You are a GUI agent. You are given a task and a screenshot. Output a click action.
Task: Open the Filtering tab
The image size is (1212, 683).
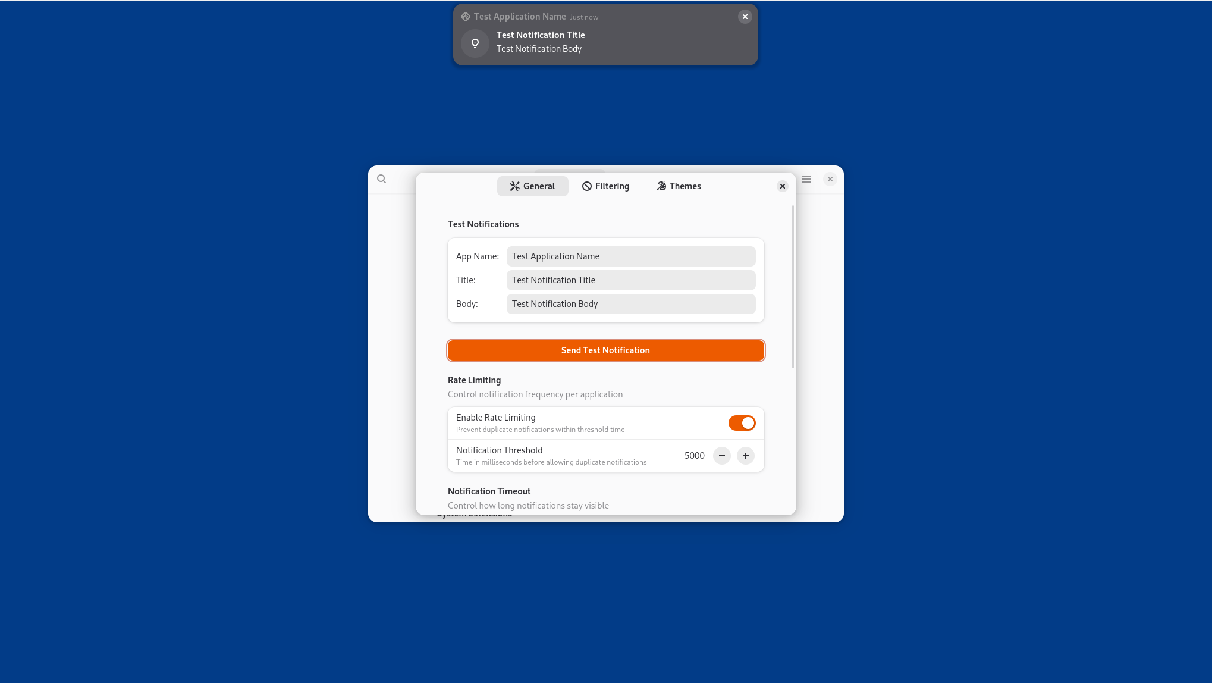605,186
